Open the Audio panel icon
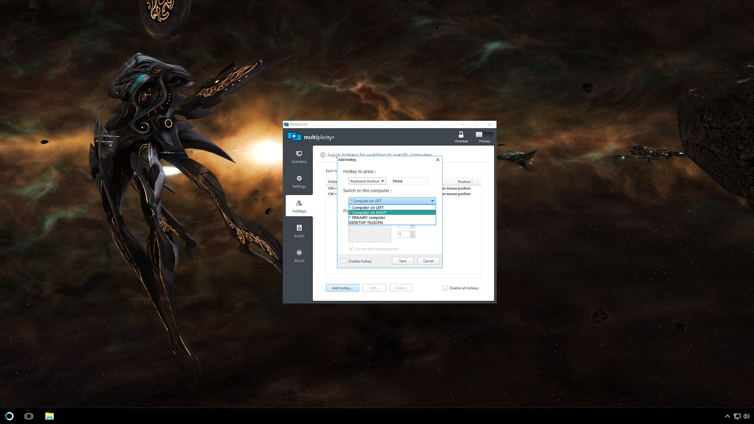This screenshot has height=424, width=754. (x=299, y=228)
